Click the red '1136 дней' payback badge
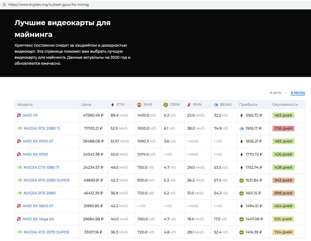Screen dimensions: 311x241 pyautogui.click(x=283, y=128)
